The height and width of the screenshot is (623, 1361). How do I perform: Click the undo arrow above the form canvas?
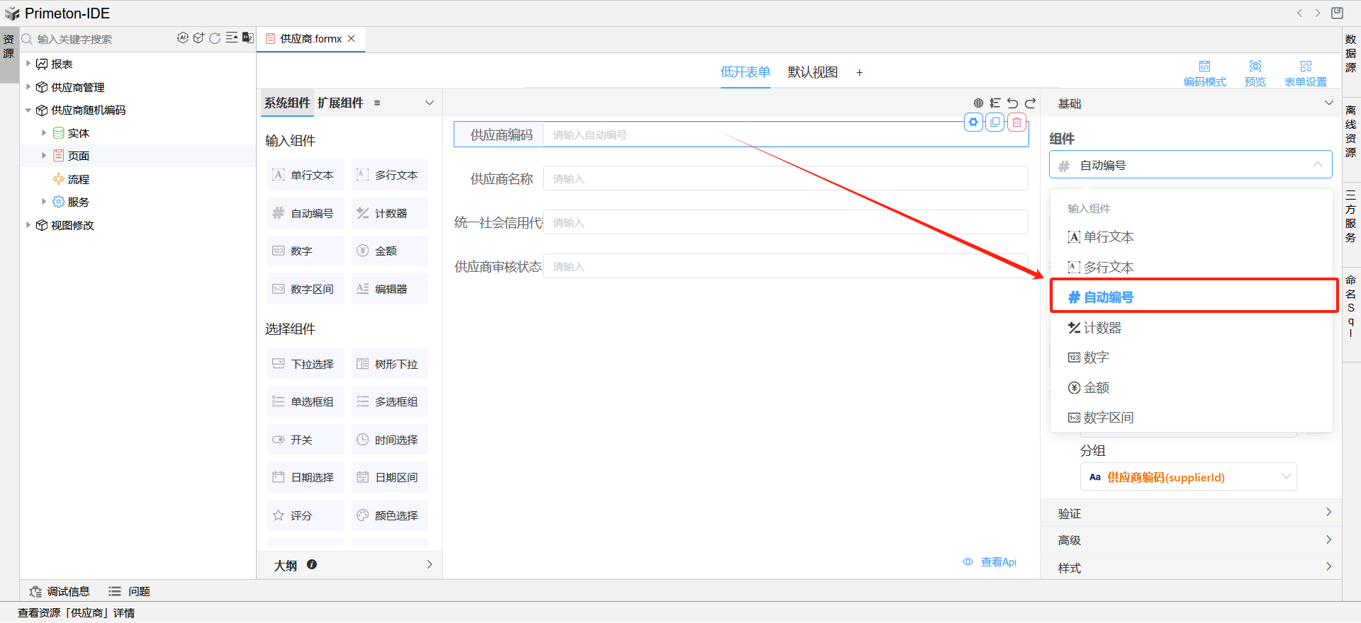pos(1012,103)
